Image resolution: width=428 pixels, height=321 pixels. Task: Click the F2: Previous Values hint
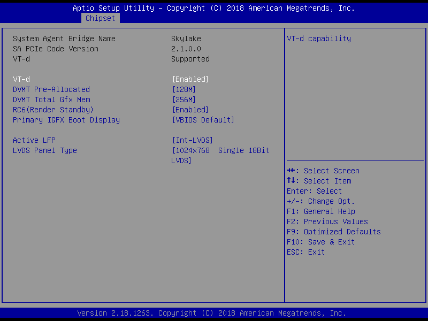(x=327, y=221)
